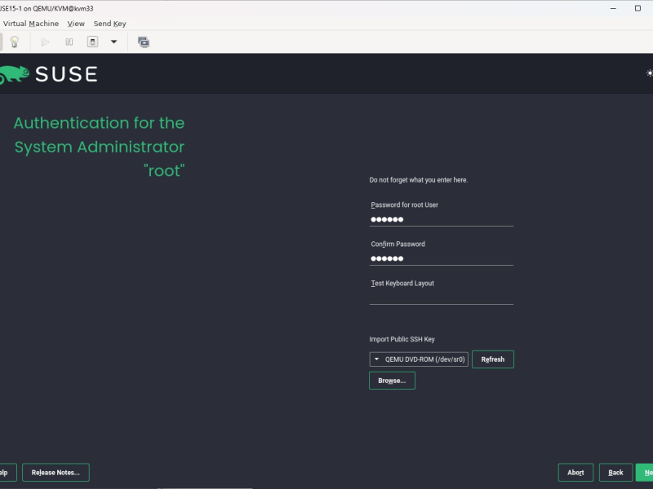Focus the Confirm Password field
Viewport: 653px width, 489px height.
pyautogui.click(x=441, y=258)
